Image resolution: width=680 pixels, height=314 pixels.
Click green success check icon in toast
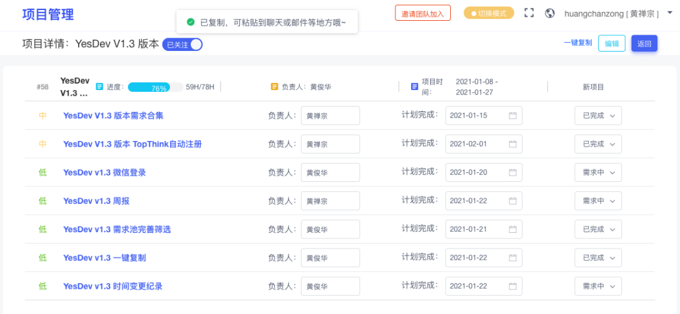click(x=190, y=21)
